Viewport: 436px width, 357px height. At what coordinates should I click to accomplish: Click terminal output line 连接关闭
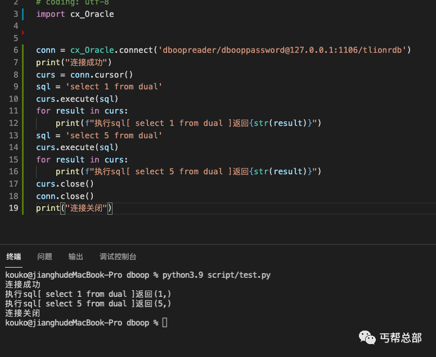(23, 313)
